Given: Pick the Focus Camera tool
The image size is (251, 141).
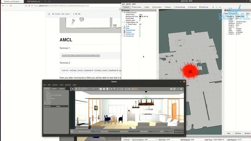Looking at the screenshot, I should [x=157, y=7].
